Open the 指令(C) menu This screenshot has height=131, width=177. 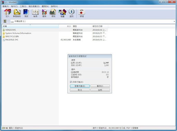14,6
